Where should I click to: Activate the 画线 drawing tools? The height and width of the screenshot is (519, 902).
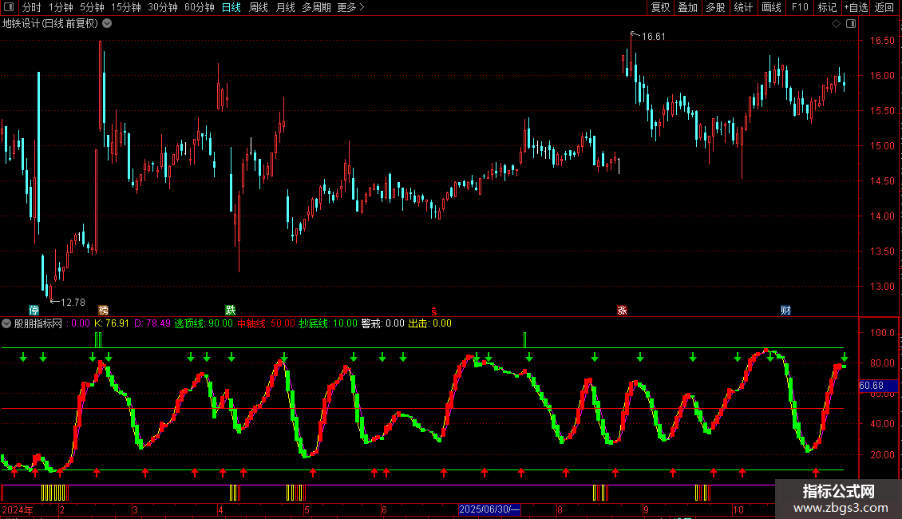click(x=771, y=7)
